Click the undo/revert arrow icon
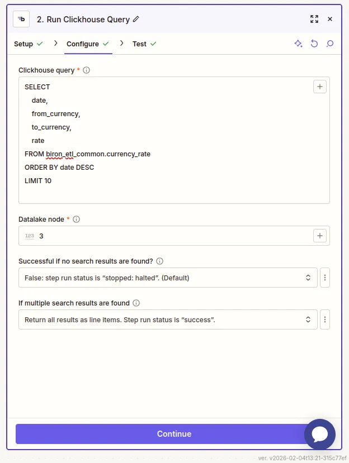 pyautogui.click(x=314, y=44)
